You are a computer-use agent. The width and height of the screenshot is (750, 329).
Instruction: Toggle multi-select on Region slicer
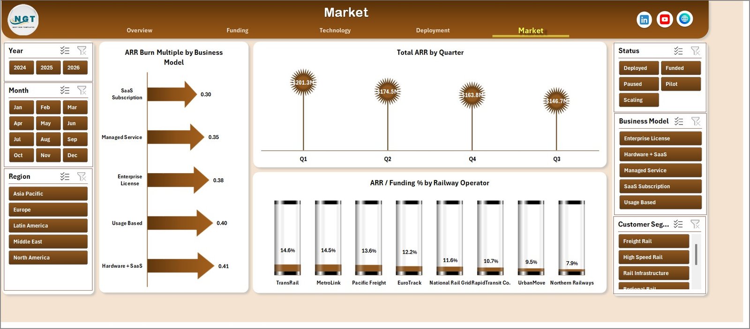[x=65, y=176]
